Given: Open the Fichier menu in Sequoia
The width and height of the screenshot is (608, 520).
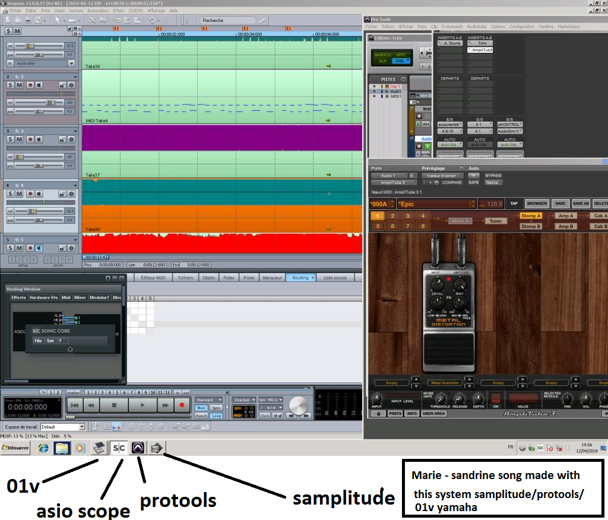Looking at the screenshot, I should [15, 11].
